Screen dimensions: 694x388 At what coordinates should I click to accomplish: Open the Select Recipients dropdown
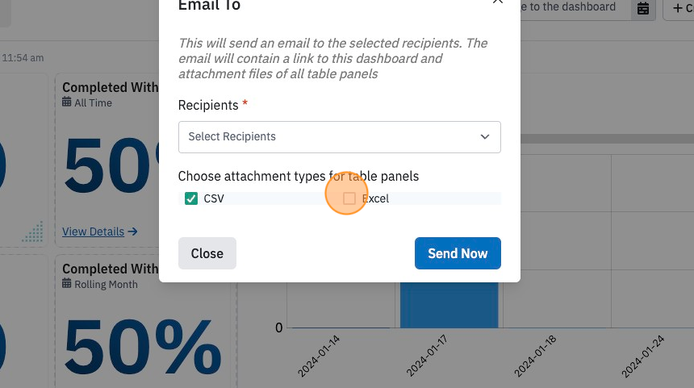point(340,137)
